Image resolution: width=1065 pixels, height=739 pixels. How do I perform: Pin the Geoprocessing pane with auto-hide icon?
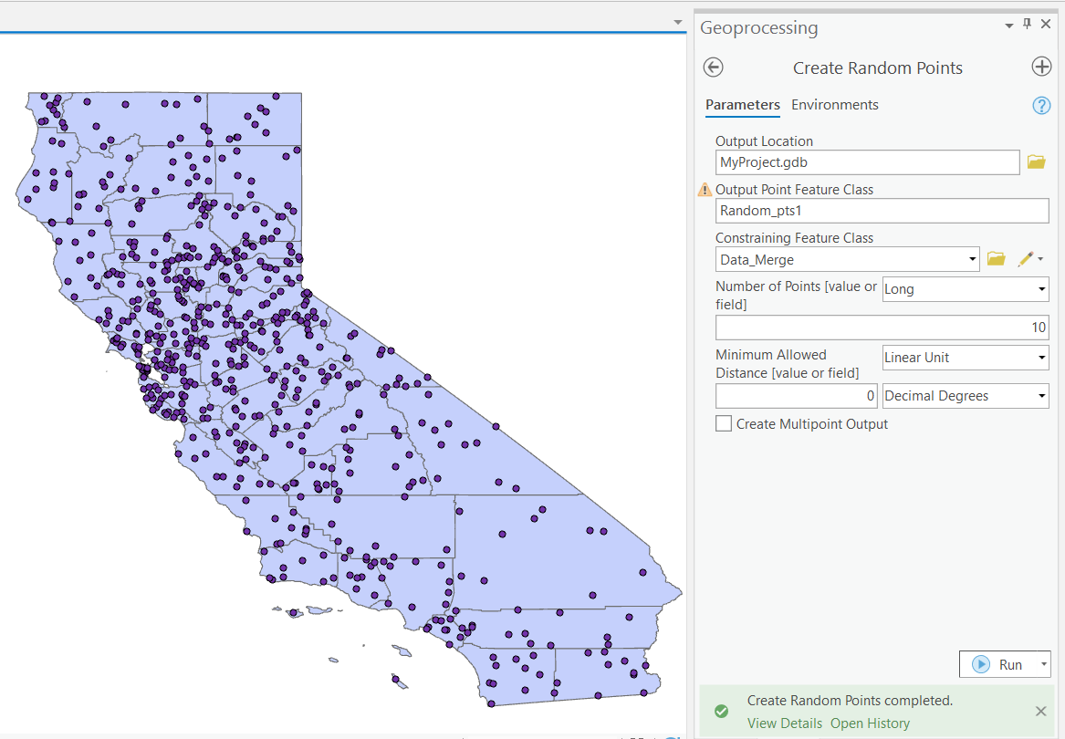pos(1027,25)
